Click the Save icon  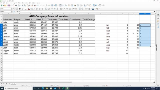9,5
